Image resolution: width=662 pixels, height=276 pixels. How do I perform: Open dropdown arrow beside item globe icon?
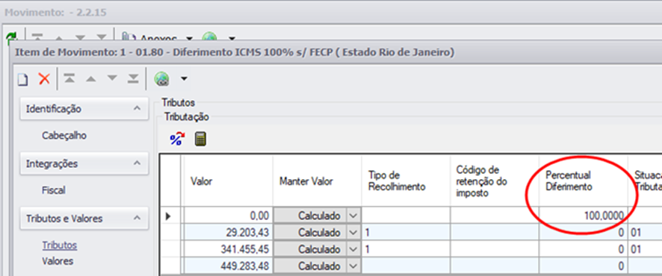184,79
